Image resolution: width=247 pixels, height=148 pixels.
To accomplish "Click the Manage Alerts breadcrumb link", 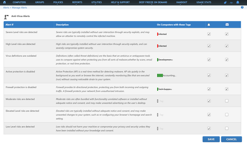I will pos(19,8).
